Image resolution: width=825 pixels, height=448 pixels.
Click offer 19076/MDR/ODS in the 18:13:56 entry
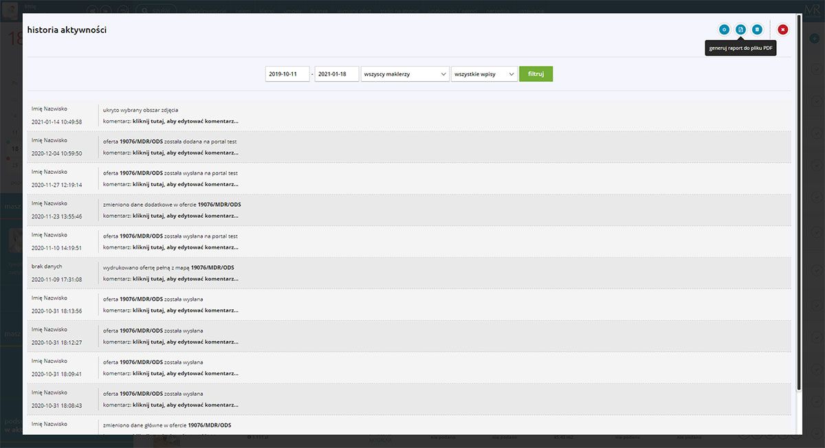(141, 300)
